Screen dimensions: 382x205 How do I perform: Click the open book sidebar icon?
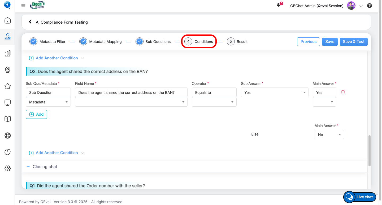(8, 119)
